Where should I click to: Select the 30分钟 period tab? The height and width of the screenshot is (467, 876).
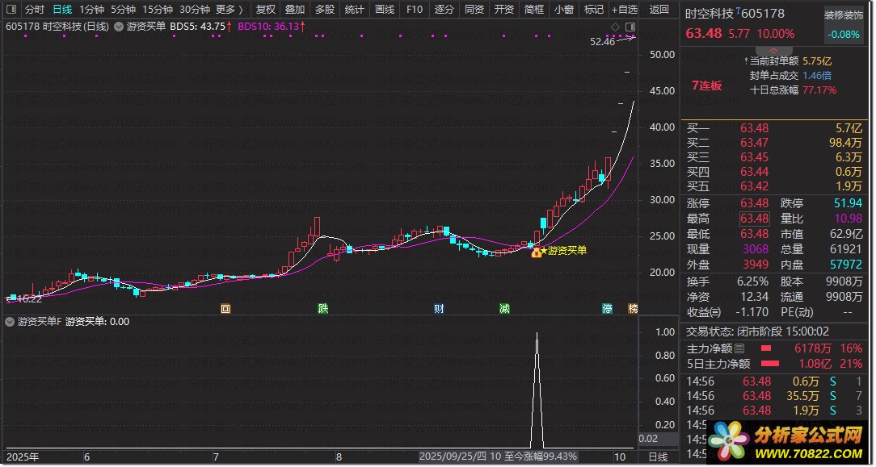pyautogui.click(x=195, y=10)
